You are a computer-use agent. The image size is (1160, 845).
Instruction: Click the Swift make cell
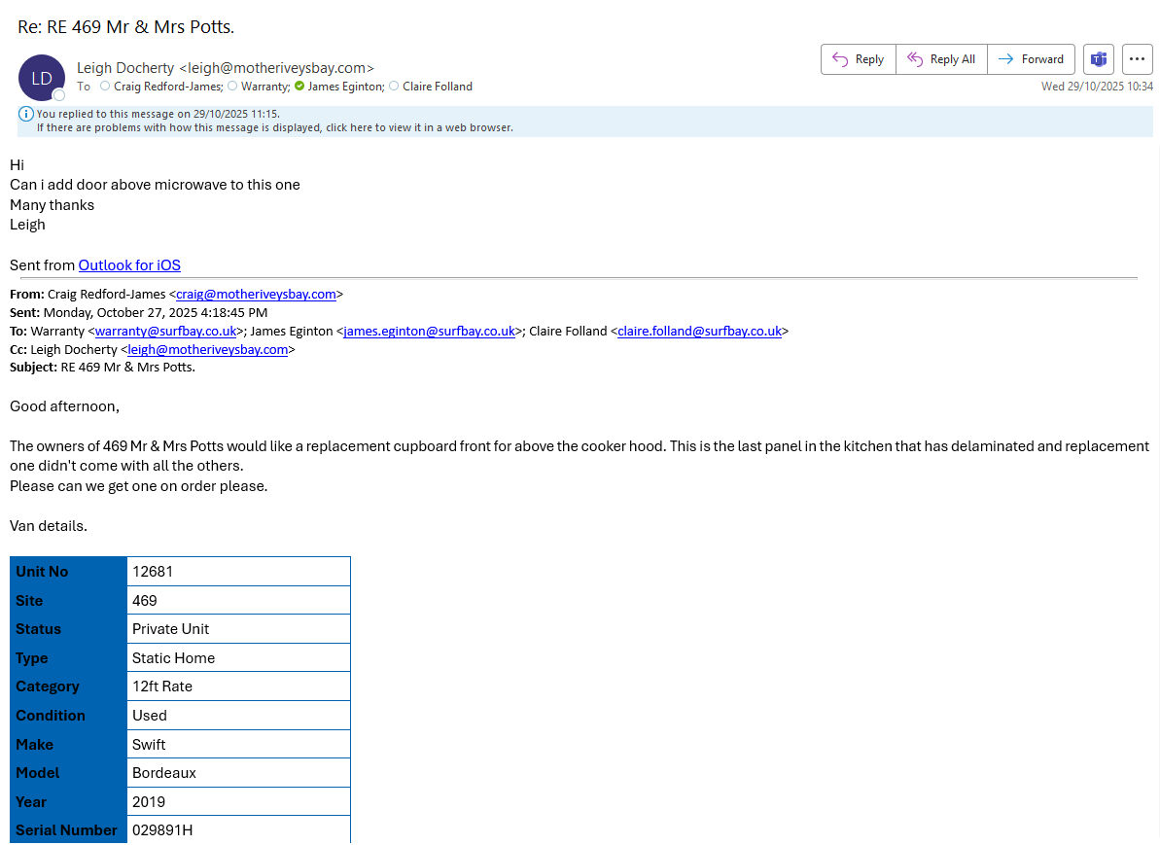(238, 744)
